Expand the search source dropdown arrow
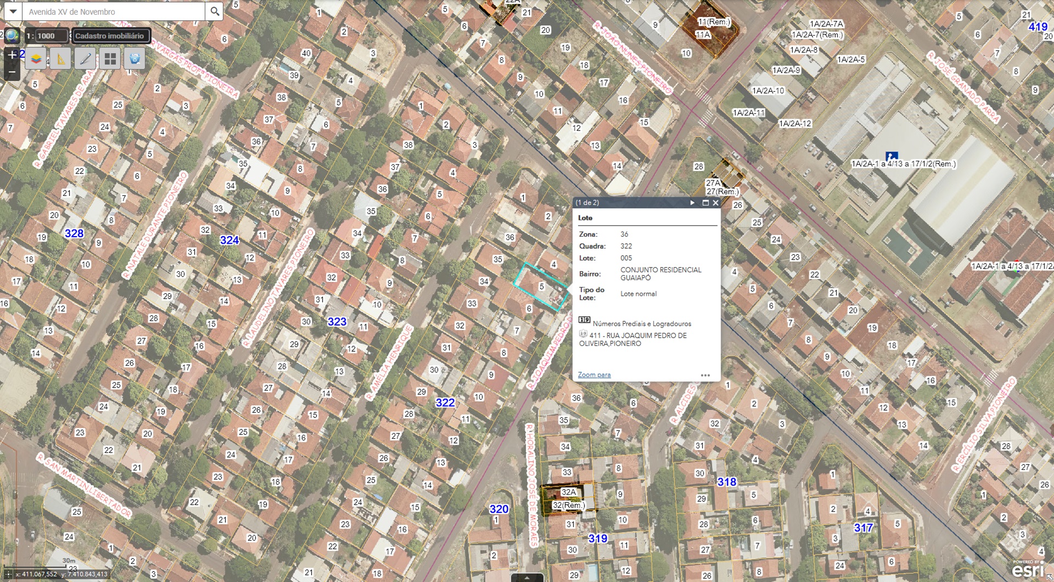 (x=13, y=11)
